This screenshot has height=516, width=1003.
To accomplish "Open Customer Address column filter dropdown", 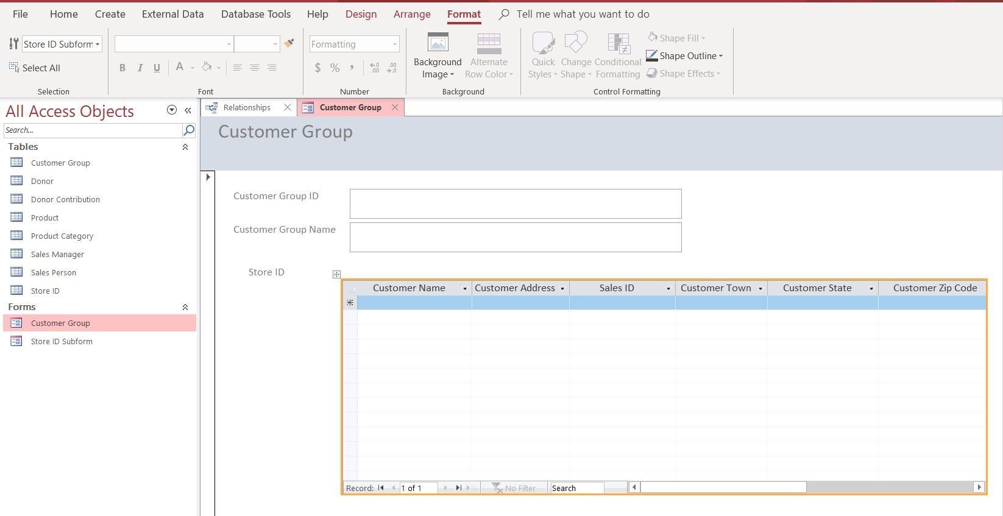I will [x=562, y=288].
